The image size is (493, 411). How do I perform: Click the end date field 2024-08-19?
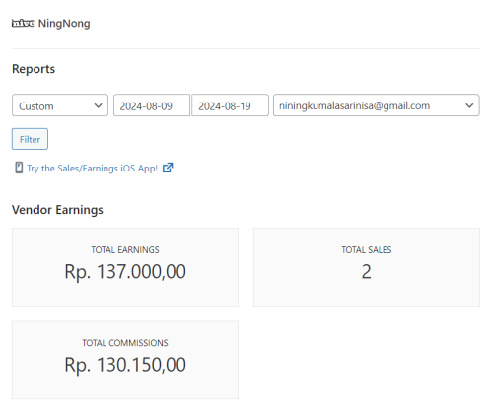pos(230,105)
